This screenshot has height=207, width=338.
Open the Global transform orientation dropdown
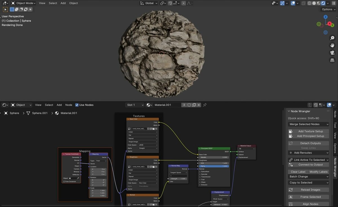[x=149, y=3]
